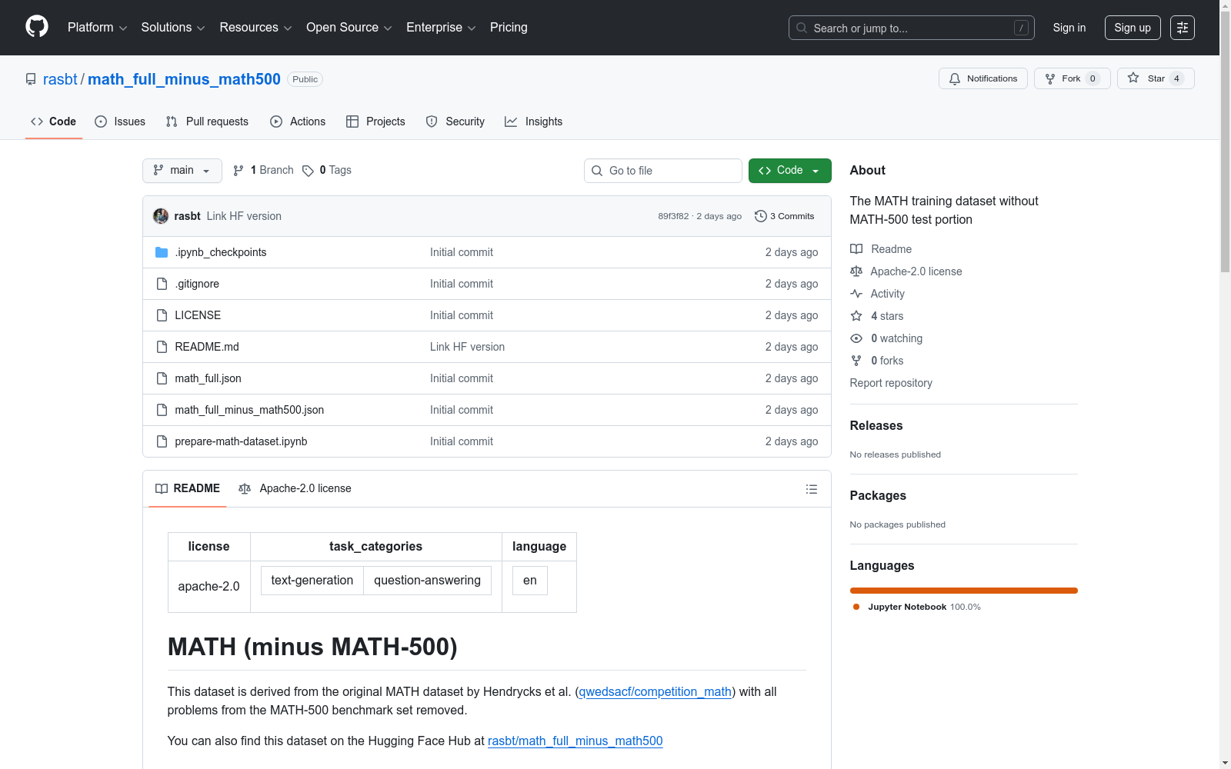Screen dimensions: 1231x769
Task: Focus the Go to file field
Action: [x=663, y=171]
